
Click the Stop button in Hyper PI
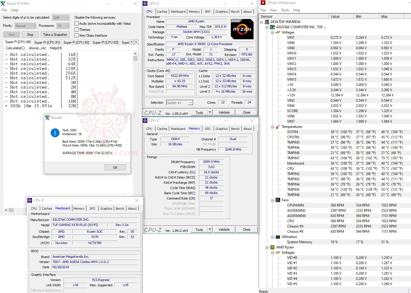click(30, 35)
